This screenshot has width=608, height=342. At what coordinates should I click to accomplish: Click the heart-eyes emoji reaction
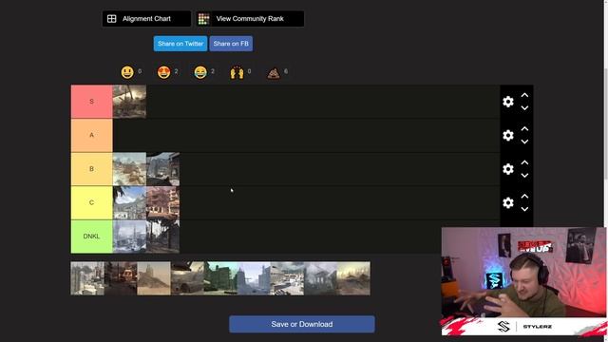tap(163, 72)
